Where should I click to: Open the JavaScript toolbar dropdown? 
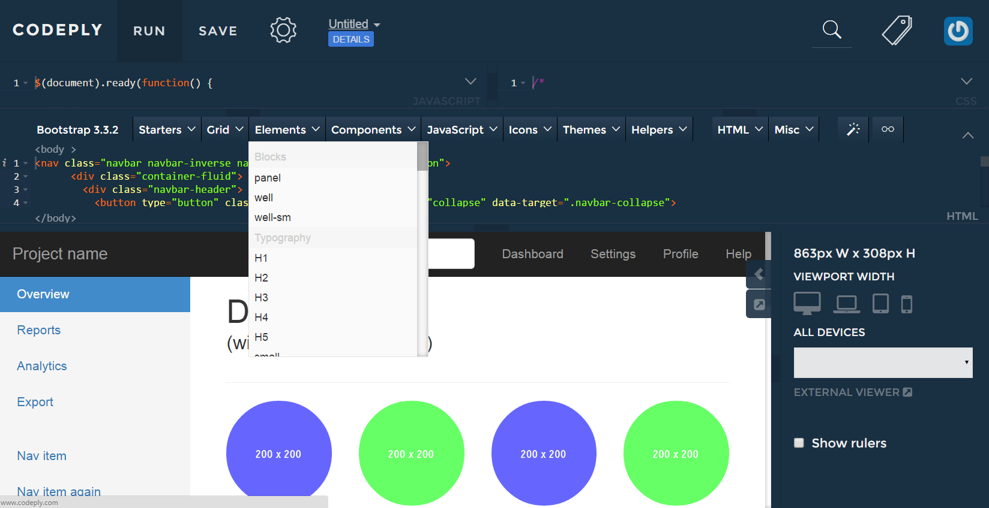point(462,129)
